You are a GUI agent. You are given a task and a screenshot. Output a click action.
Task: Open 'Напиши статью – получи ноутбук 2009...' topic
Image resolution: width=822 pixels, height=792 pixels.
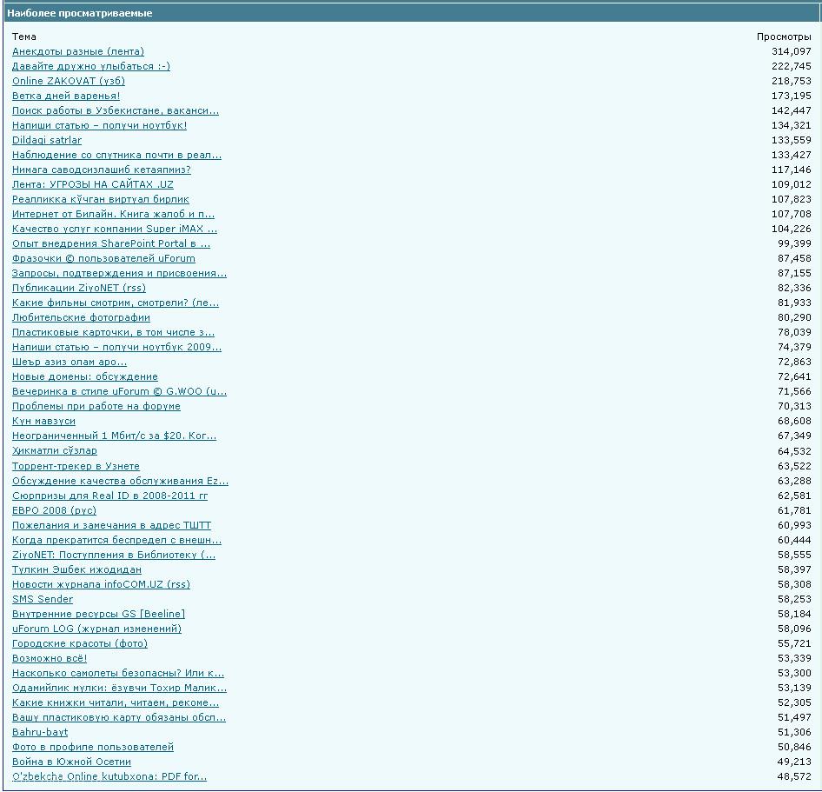(x=117, y=347)
